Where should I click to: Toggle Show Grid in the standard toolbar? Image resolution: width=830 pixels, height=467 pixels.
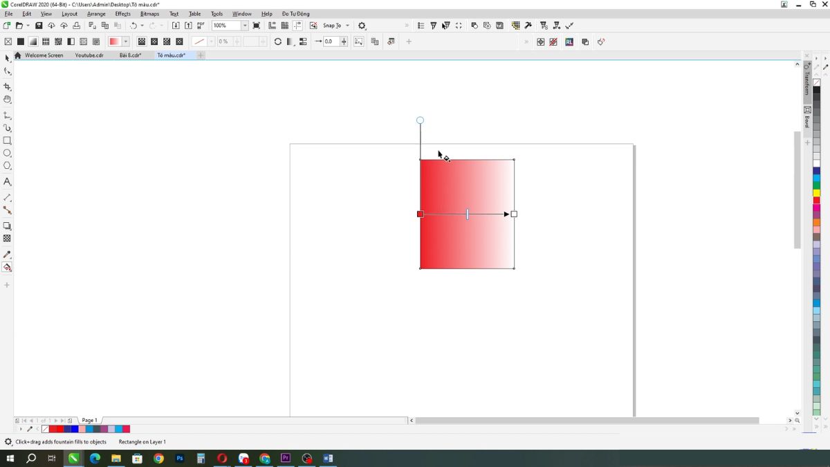tap(284, 26)
